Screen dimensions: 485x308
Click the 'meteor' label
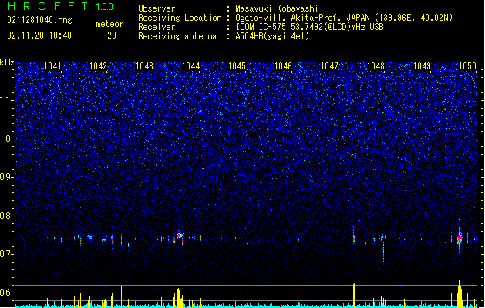(x=109, y=24)
